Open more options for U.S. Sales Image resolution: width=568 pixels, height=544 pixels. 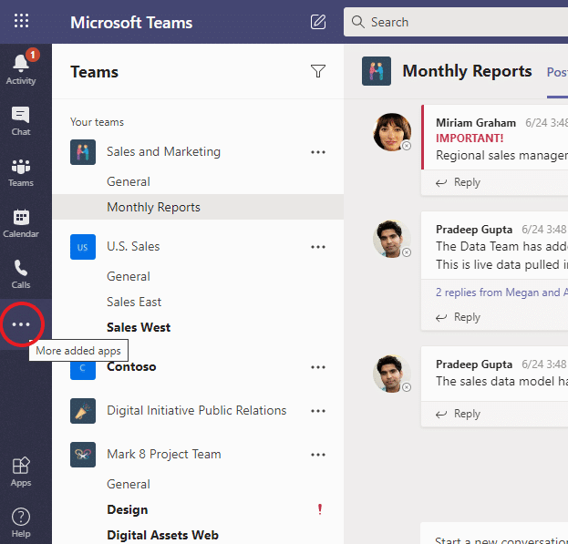point(318,247)
